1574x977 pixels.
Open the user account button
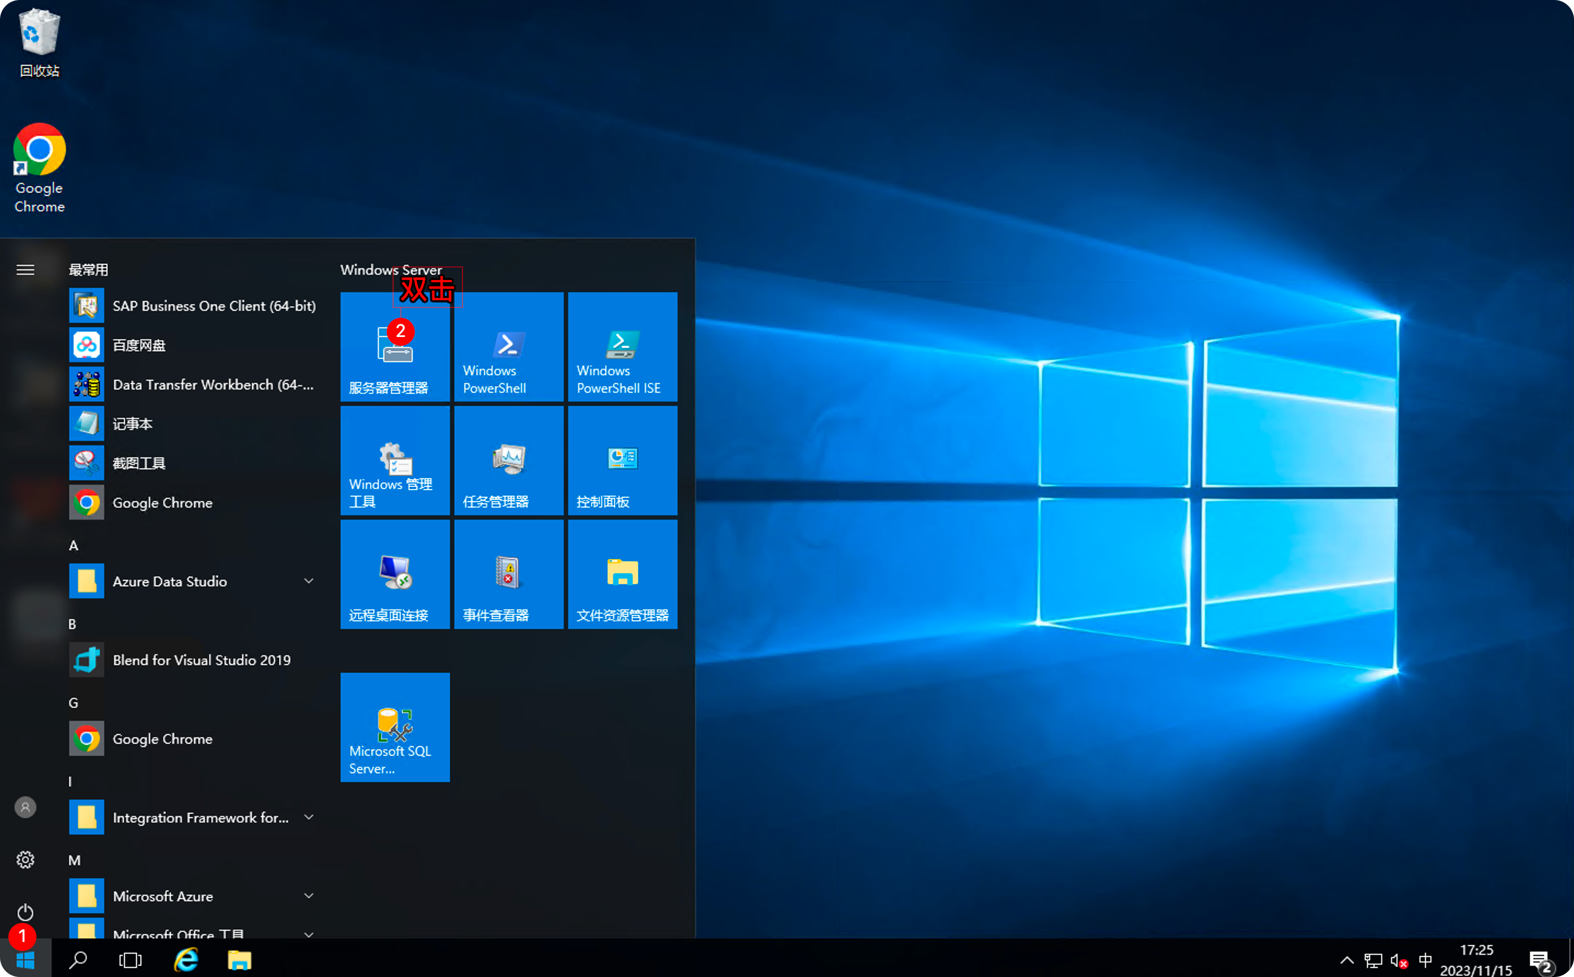click(25, 807)
